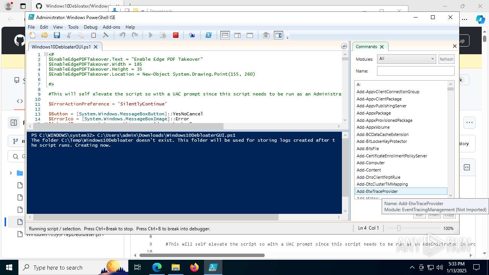Open New Remote PowerShell Tab icon
Image resolution: width=489 pixels, height=275 pixels.
[192, 35]
